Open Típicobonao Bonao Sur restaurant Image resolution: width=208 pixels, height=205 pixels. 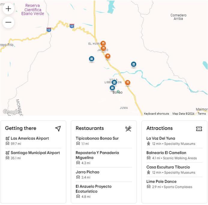coord(97,138)
